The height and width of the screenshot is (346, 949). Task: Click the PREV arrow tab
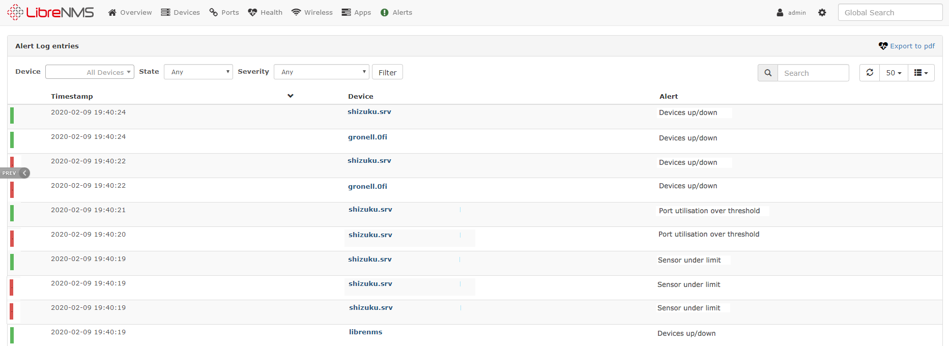pyautogui.click(x=15, y=173)
